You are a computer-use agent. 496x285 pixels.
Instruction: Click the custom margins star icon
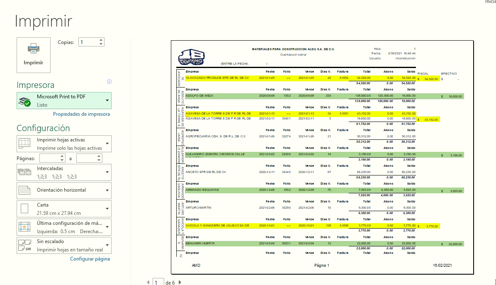coord(24,227)
